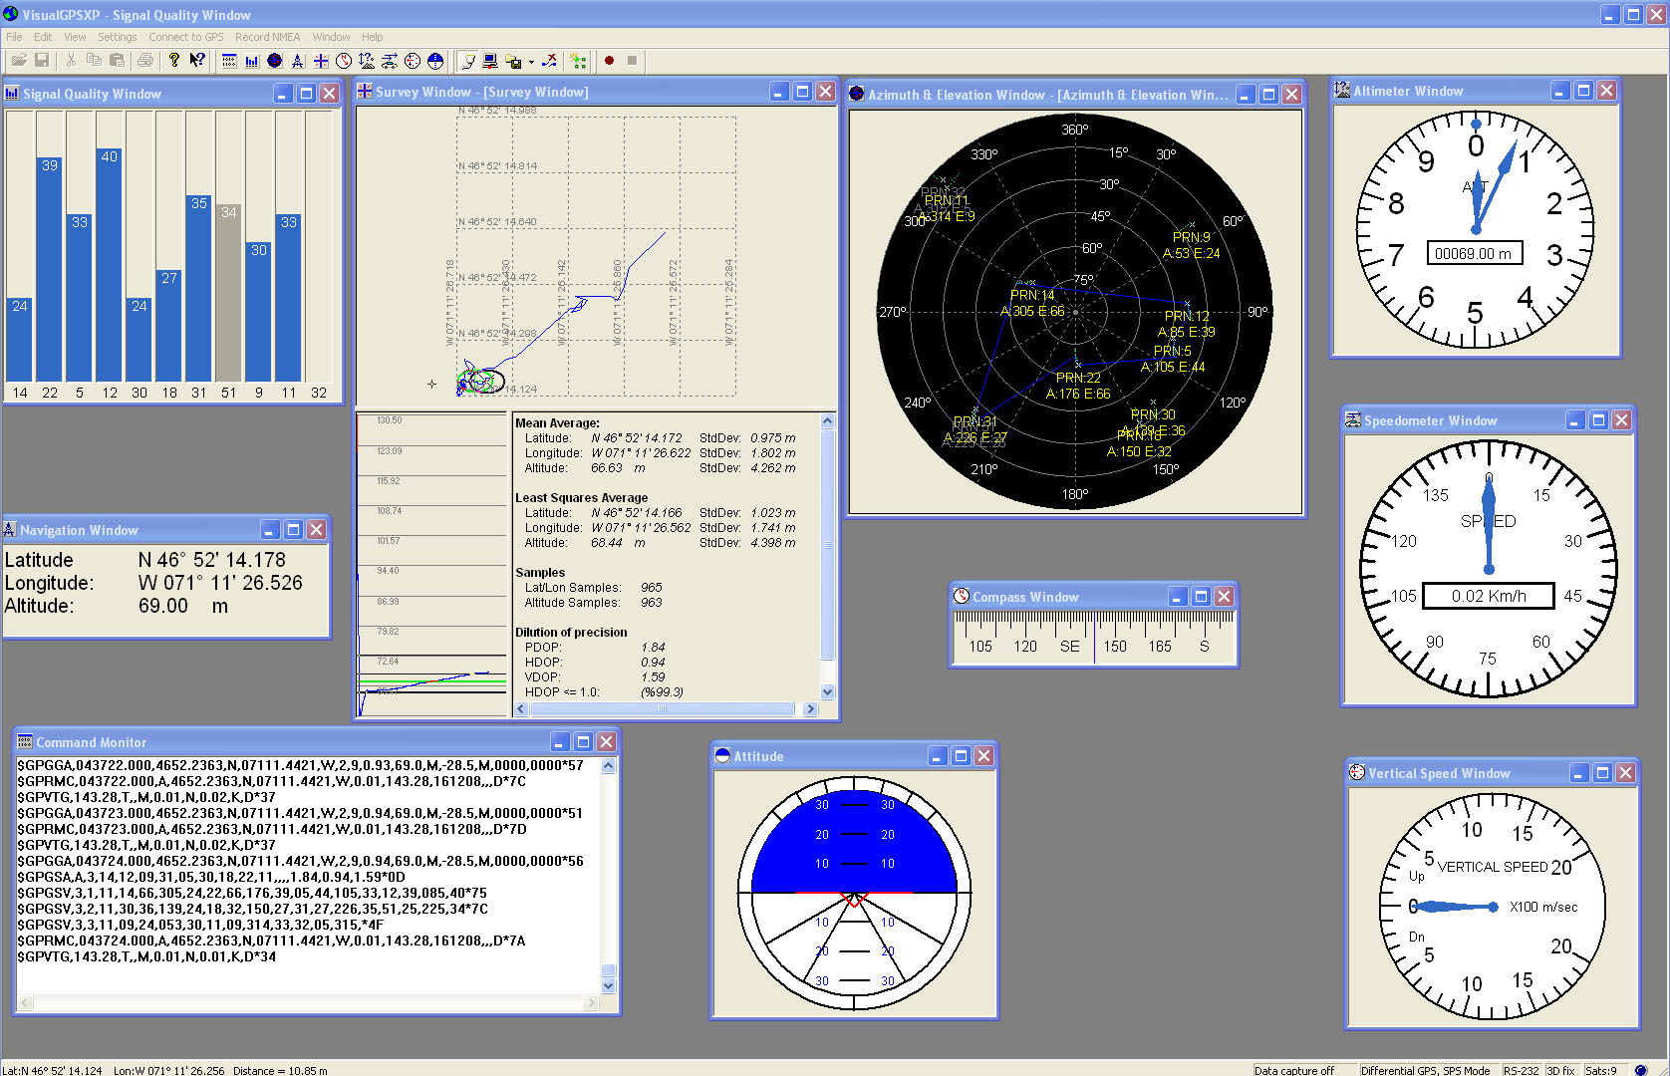
Task: Open the Window menu
Action: 331,37
